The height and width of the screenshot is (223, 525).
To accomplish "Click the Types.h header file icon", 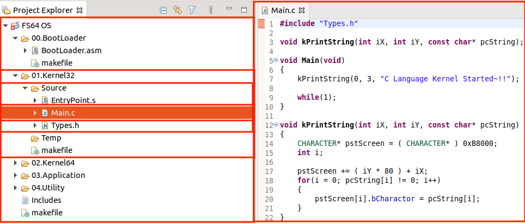I will [x=45, y=126].
